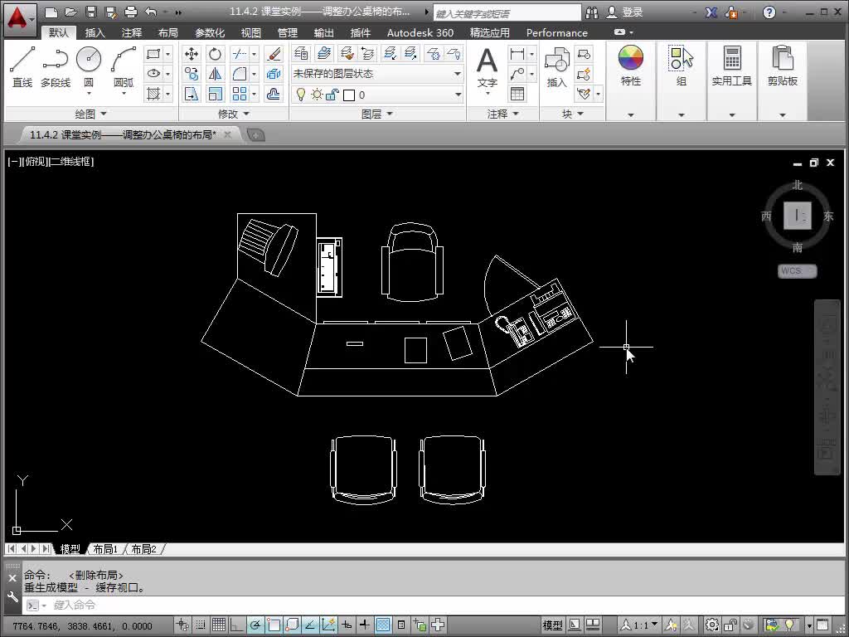This screenshot has width=849, height=637.
Task: Click the Fillet tool icon
Action: 239,74
